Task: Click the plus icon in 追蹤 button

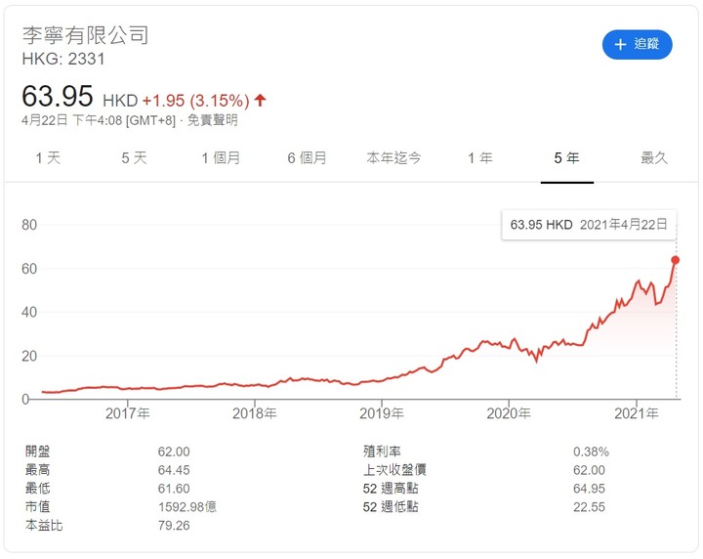Action: [x=620, y=44]
